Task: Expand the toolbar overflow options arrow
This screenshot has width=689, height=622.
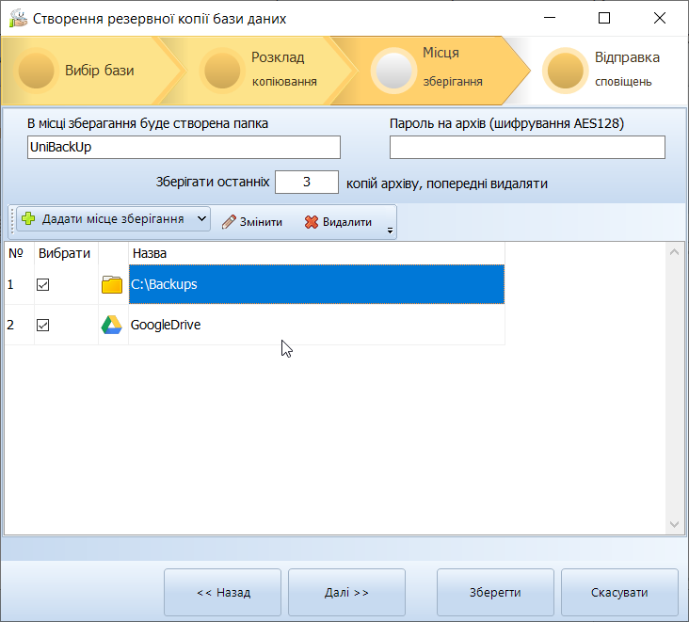Action: point(390,231)
